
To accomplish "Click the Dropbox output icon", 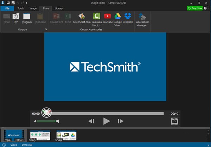I will coord(128,16).
